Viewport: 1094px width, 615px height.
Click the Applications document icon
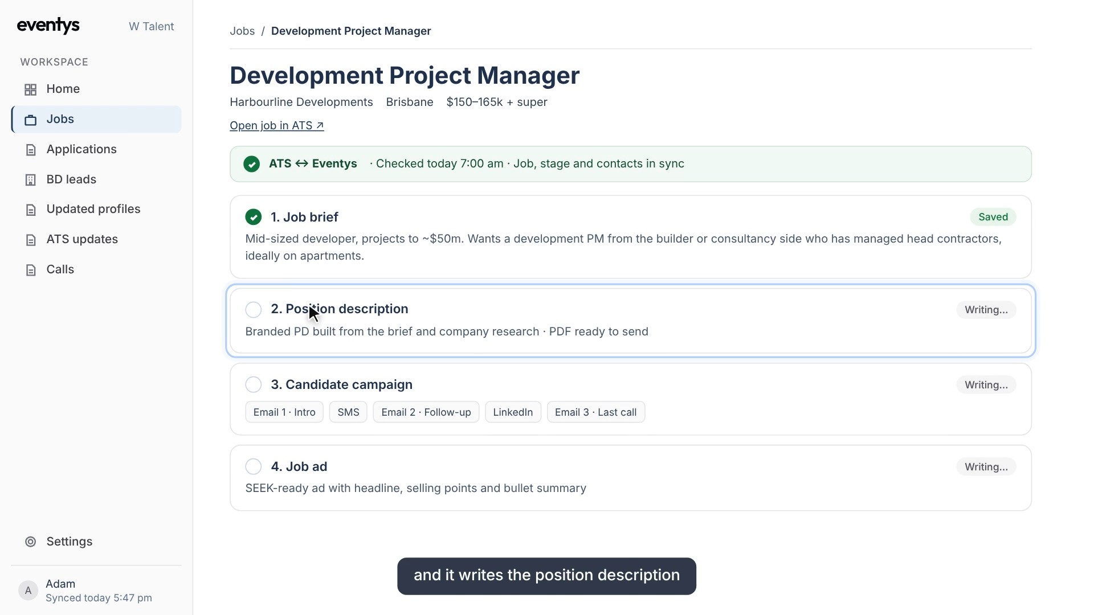tap(31, 150)
